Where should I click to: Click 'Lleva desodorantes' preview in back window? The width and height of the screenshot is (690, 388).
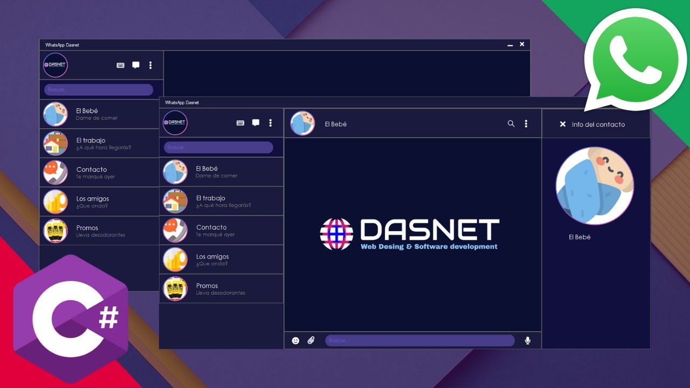101,235
